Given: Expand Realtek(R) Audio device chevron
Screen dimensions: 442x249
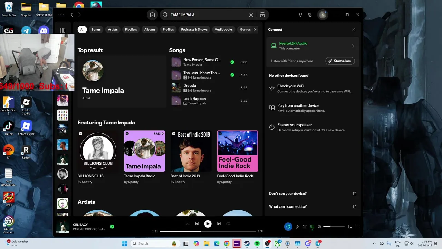Looking at the screenshot, I should (353, 46).
